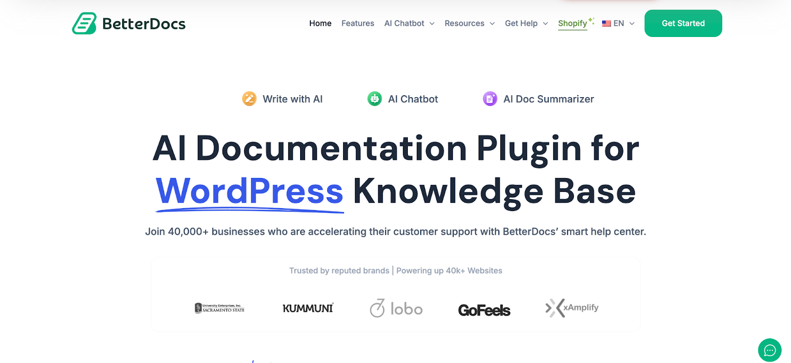791x363 pixels.
Task: Open the live chat bubble icon
Action: (x=770, y=350)
